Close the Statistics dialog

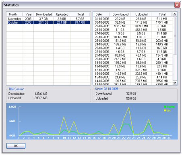(x=177, y=5)
